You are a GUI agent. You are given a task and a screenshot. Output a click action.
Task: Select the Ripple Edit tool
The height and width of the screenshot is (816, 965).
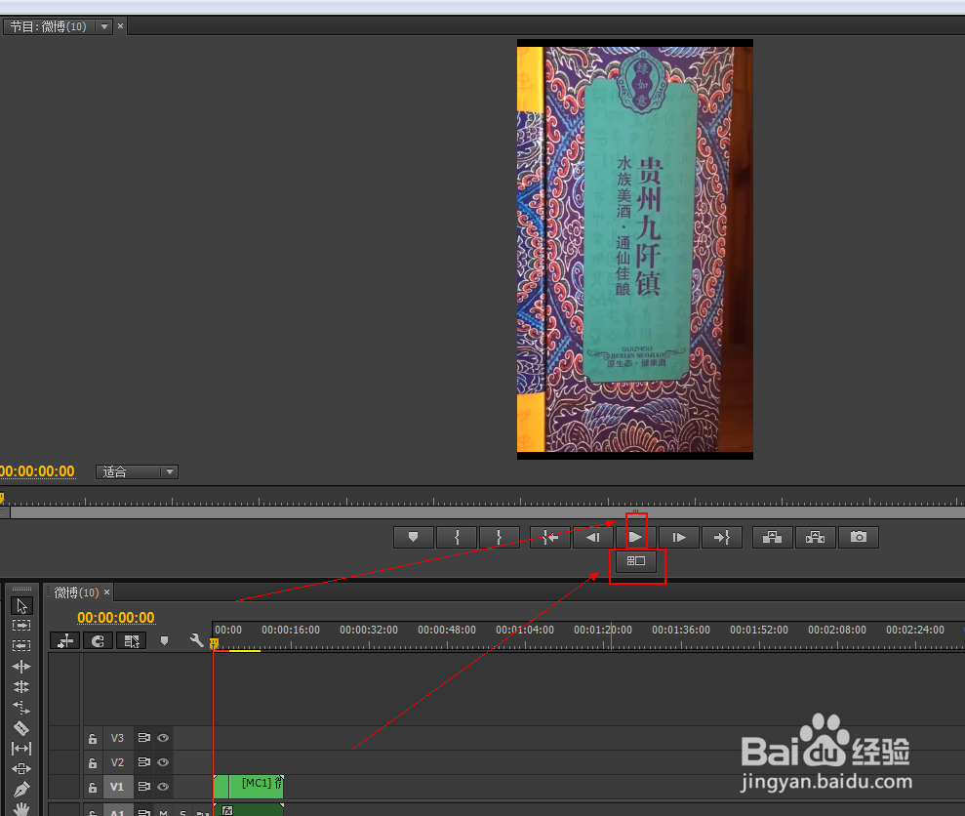(x=21, y=667)
